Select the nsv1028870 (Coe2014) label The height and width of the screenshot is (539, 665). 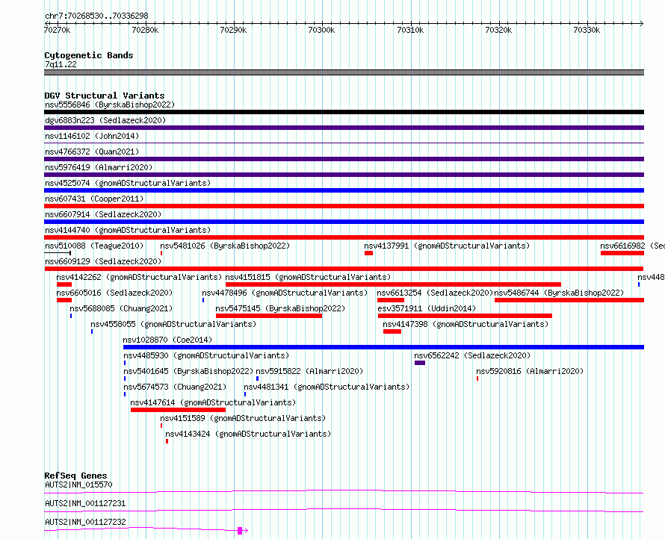tap(167, 340)
